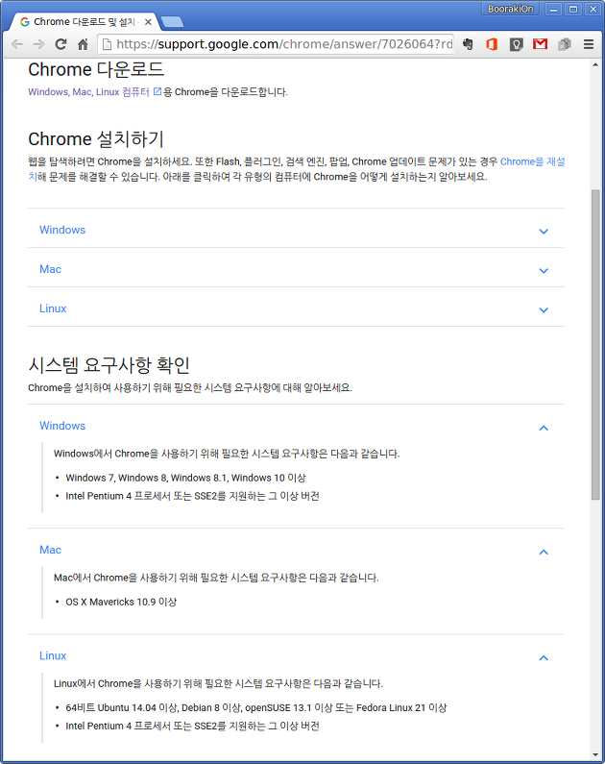
Task: Click the 'OS X Mavericks 10.9 이상' text
Action: [x=121, y=603]
